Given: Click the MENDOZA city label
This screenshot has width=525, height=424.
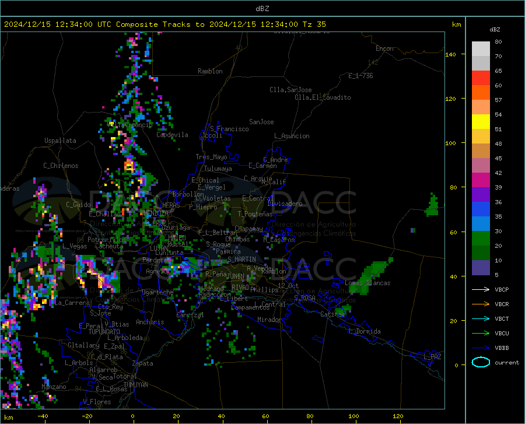Looking at the screenshot, I should (x=156, y=213).
